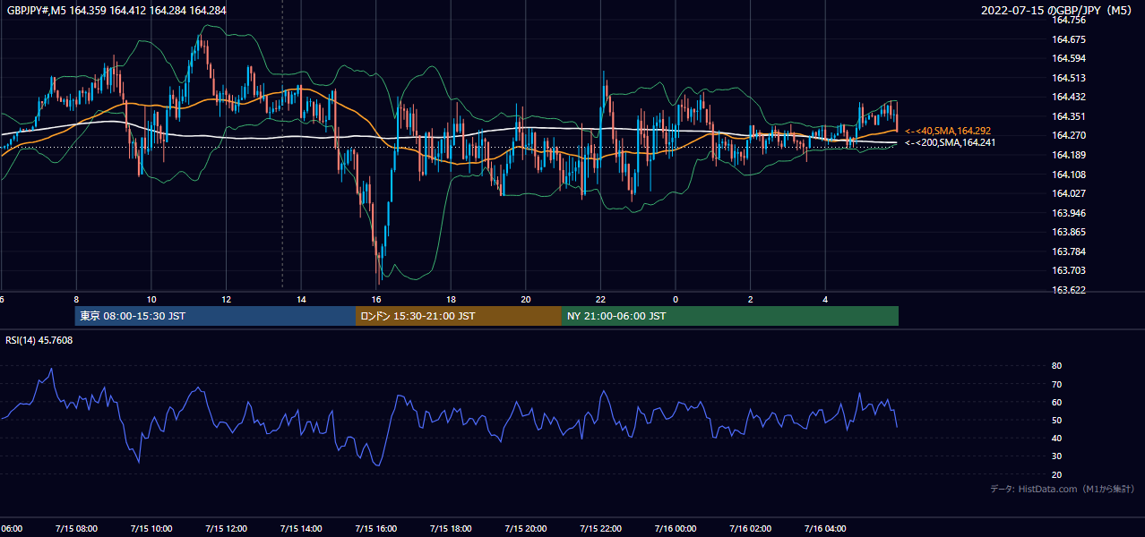The image size is (1145, 537).
Task: Click the 7/15 16:00 time axis label
Action: coord(376,529)
